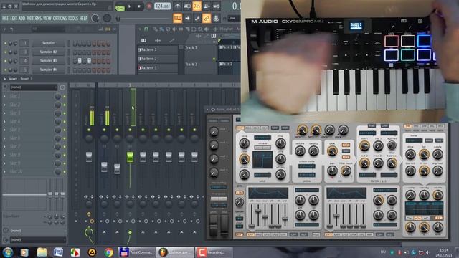Select the Sampler #3 channel button
The width and height of the screenshot is (459, 258).
pos(48,60)
